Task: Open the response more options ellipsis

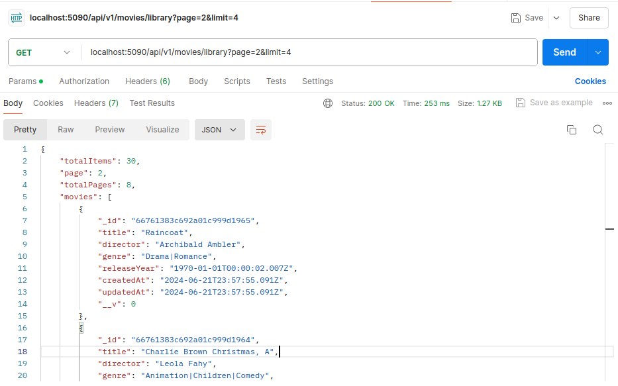Action: tap(607, 103)
